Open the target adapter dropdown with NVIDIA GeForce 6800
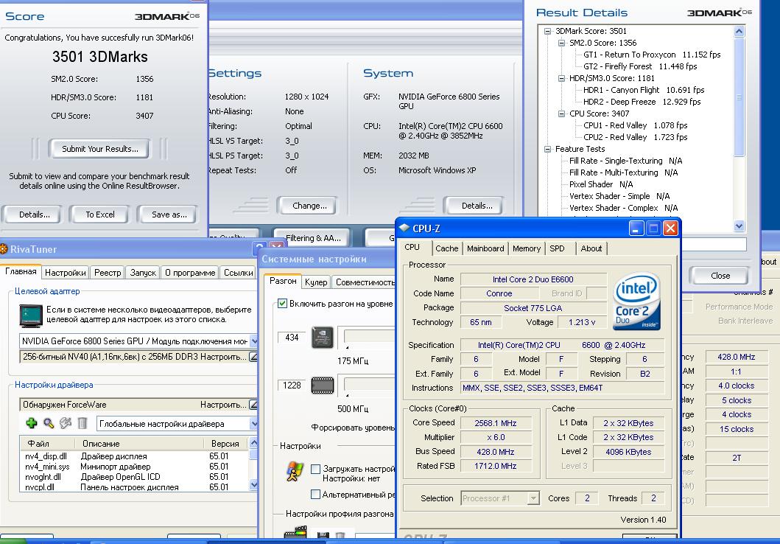Image resolution: width=780 pixels, height=544 pixels. 253,341
